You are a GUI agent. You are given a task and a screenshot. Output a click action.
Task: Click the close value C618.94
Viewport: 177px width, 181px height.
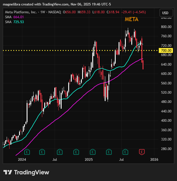[113, 12]
